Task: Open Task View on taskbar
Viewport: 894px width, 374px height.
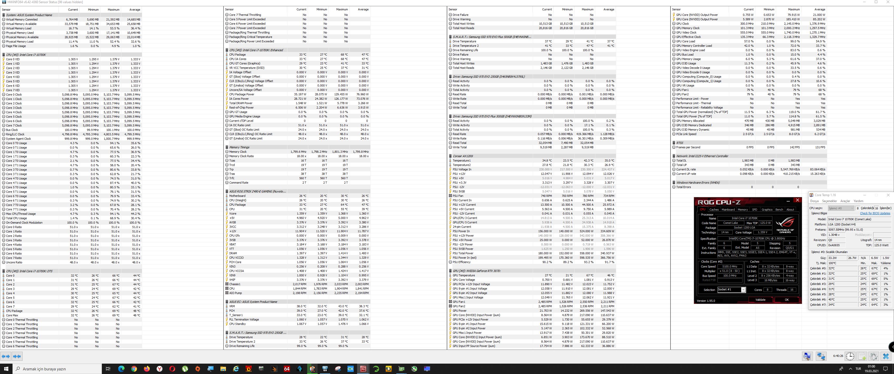Action: 108,369
